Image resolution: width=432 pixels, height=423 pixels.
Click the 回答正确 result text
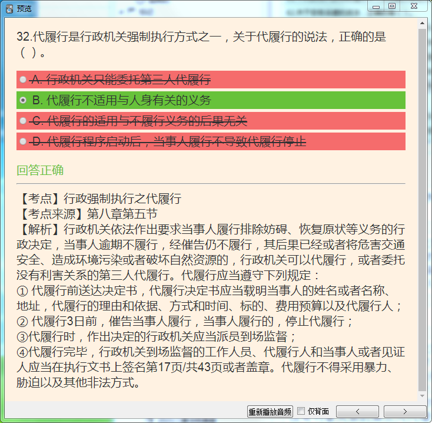click(40, 170)
